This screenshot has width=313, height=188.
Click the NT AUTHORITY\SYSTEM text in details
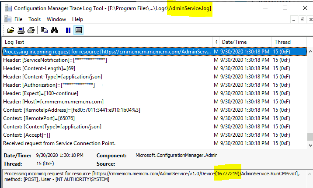tap(83, 179)
